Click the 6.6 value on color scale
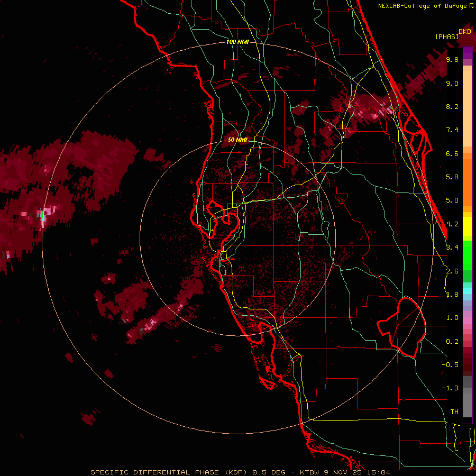Screen dimensions: 476x476 (x=452, y=153)
